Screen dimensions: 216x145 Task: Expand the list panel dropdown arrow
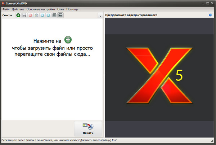[100, 16]
